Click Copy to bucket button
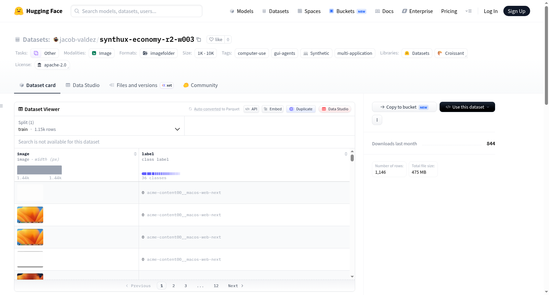The height and width of the screenshot is (295, 549). (404, 107)
